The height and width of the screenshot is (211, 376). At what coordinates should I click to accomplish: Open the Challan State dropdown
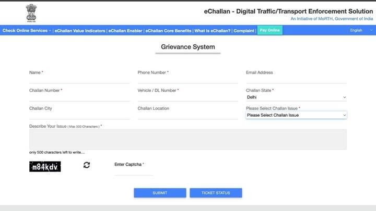[296, 97]
